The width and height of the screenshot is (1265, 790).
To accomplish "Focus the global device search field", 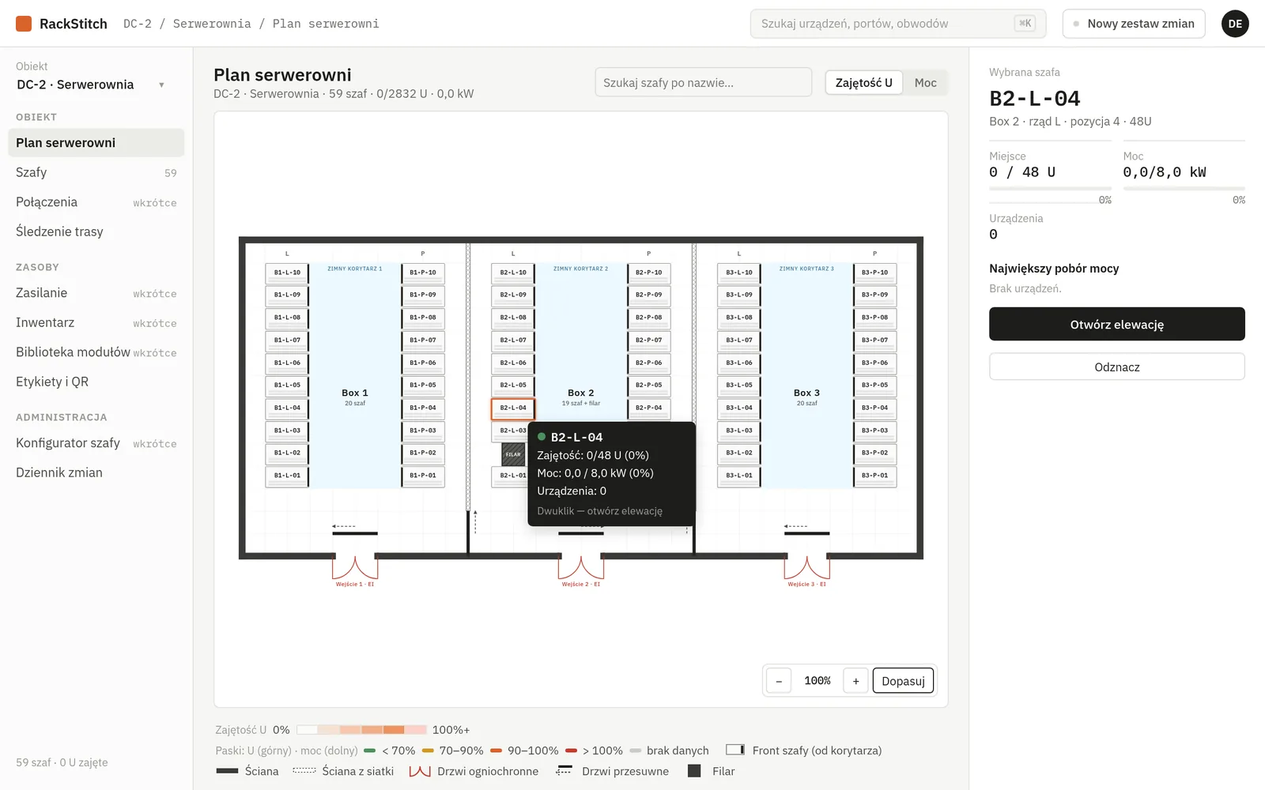I will pos(897,24).
